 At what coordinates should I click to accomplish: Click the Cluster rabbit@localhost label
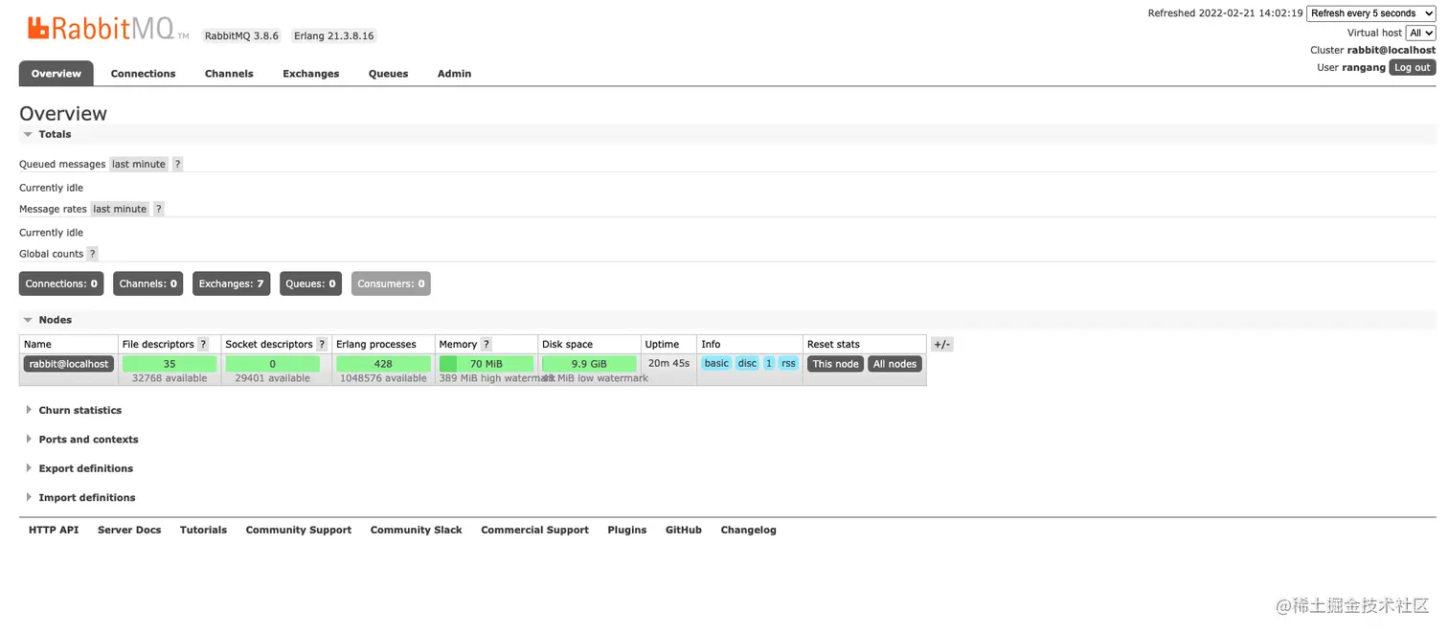pos(1373,50)
